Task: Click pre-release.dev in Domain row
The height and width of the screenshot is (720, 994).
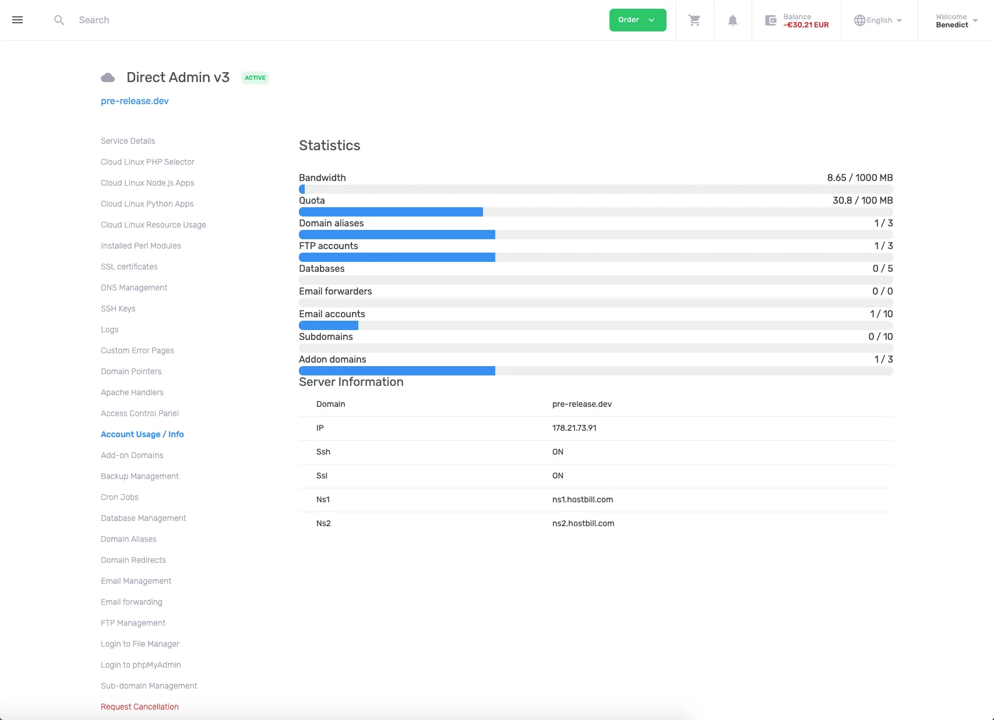Action: pos(582,404)
